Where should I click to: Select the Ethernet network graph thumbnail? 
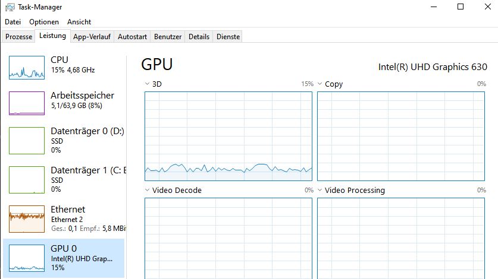(27, 219)
